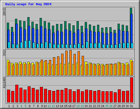Viewport: 140px width, 109px height.
Task: Select green weekend day 26 label
Action: point(111,106)
